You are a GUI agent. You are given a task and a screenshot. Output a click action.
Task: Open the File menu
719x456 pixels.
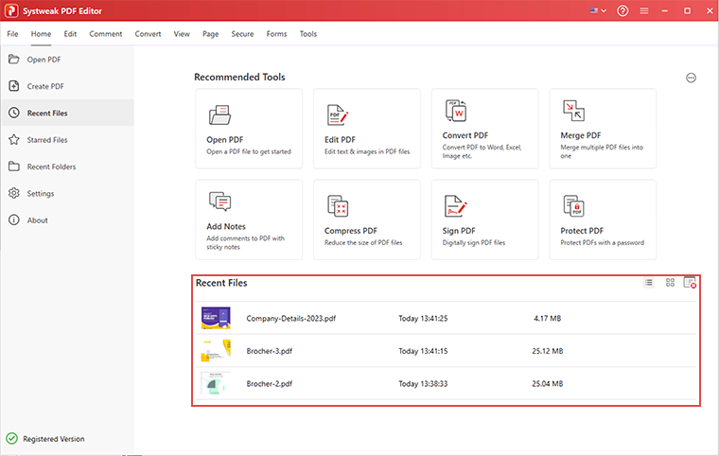tap(13, 34)
